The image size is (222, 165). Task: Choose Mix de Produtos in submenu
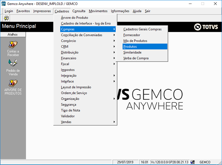click(x=145, y=41)
